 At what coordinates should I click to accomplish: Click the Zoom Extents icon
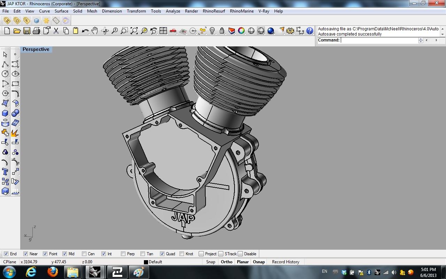(x=134, y=31)
